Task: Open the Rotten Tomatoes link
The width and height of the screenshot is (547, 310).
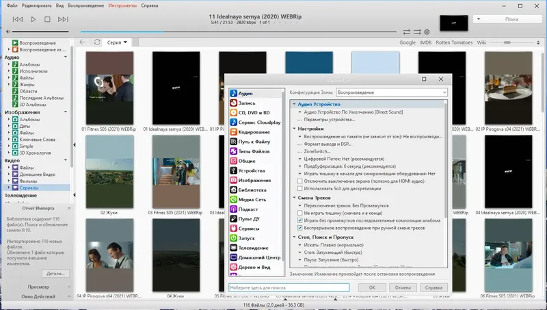Action: point(454,42)
